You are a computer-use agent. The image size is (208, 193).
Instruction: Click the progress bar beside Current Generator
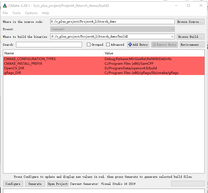pyautogui.click(x=188, y=183)
